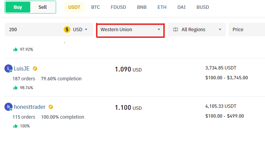The width and height of the screenshot is (265, 141).
Task: Switch to the Sell mode
Action: point(43,7)
